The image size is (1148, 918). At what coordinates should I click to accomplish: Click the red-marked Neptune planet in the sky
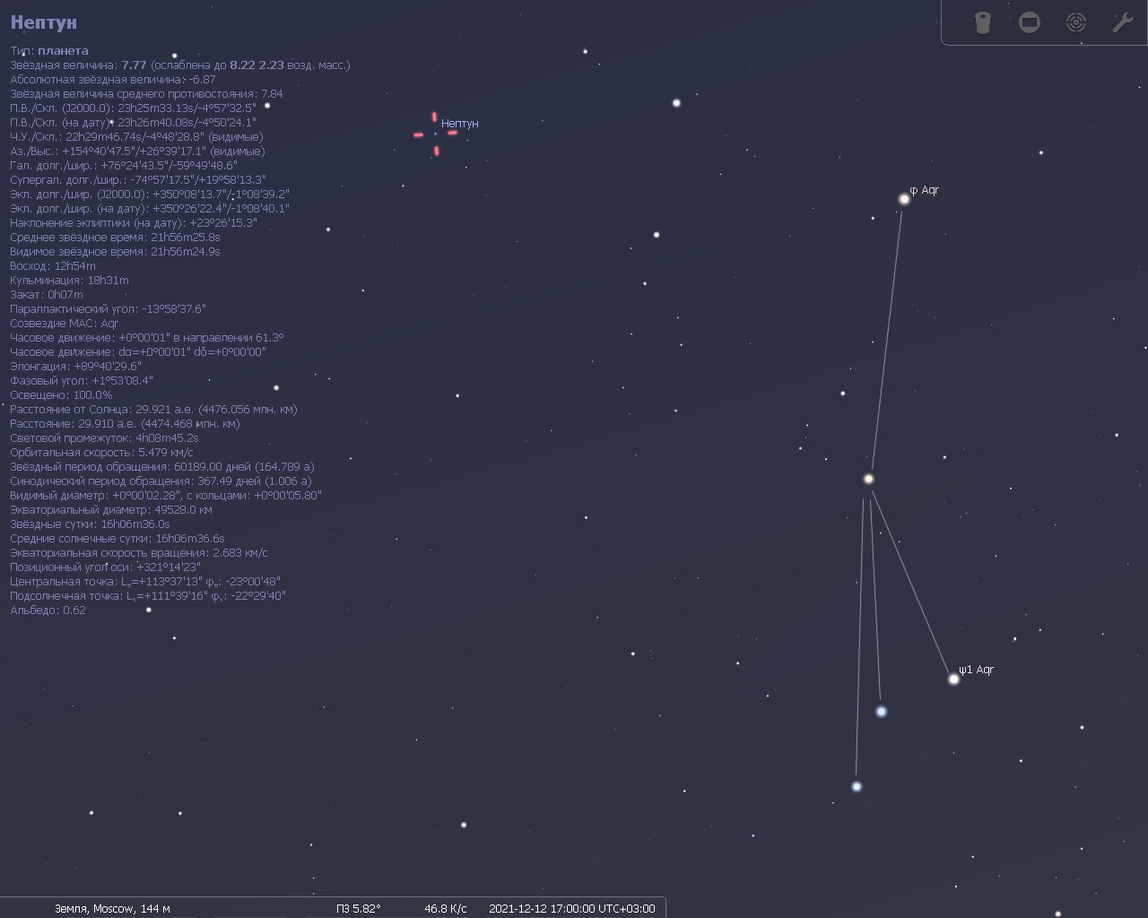(436, 134)
